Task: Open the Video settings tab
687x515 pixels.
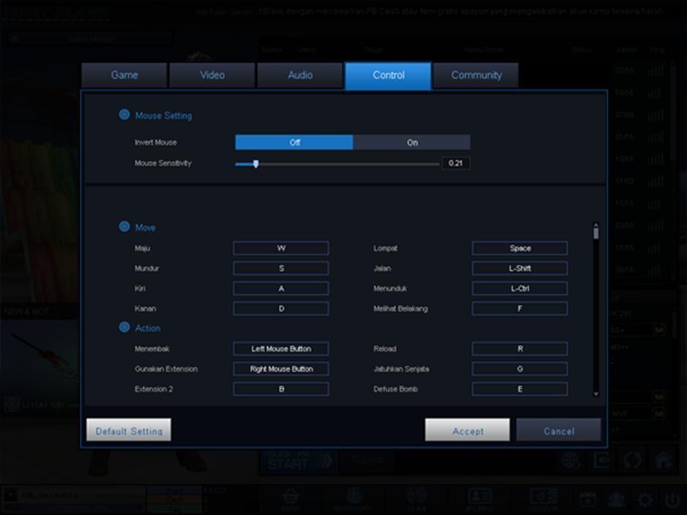Action: 212,75
